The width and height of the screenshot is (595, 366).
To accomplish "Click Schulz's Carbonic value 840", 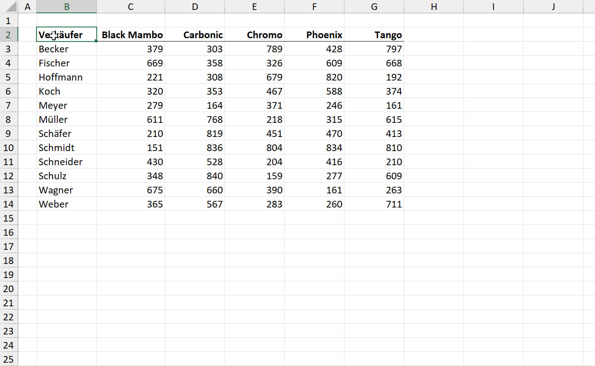I will pos(195,176).
